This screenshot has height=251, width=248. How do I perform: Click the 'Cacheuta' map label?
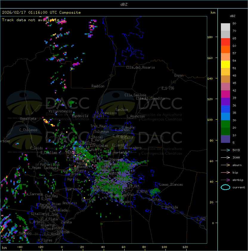pyautogui.click(x=51, y=168)
